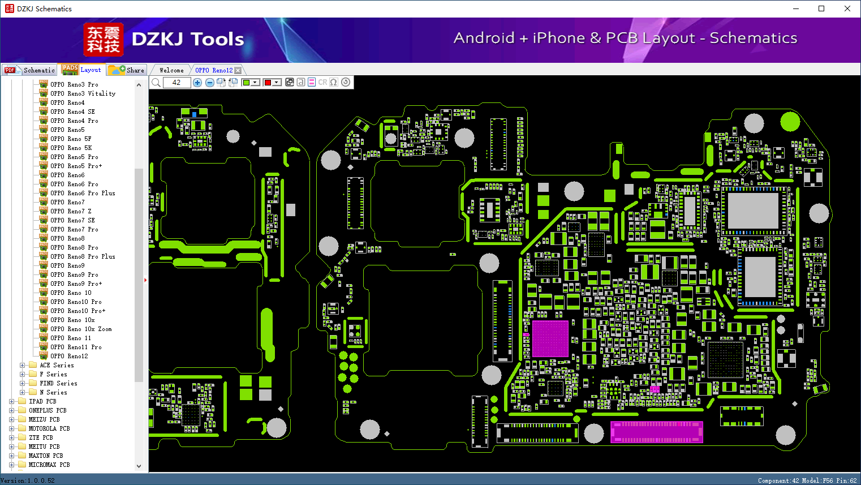The width and height of the screenshot is (861, 485).
Task: Click the first rotate-board icon after zoom out
Action: (221, 83)
